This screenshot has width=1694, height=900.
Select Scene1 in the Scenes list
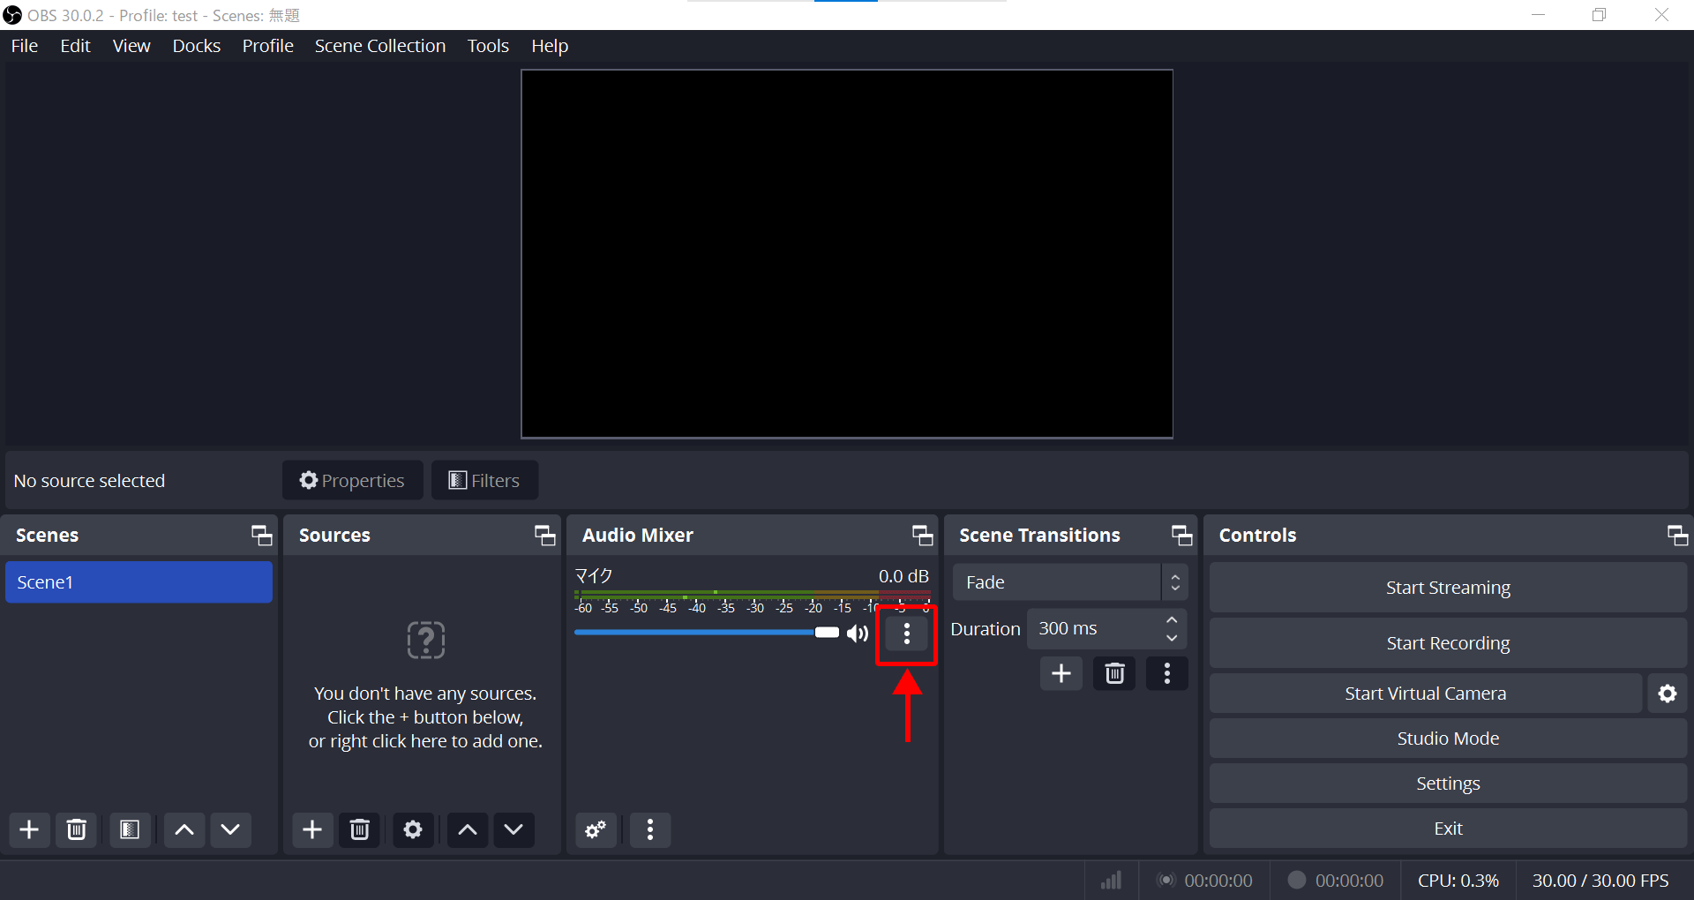tap(139, 581)
